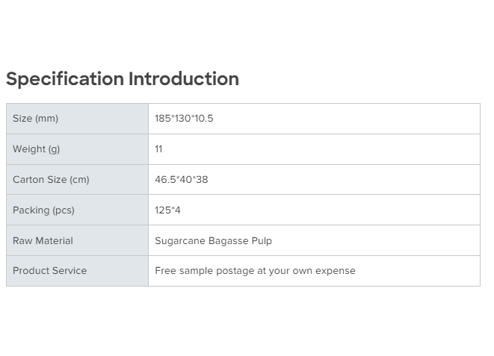Click the word "Pulp" in the table
The height and width of the screenshot is (356, 494).
261,241
